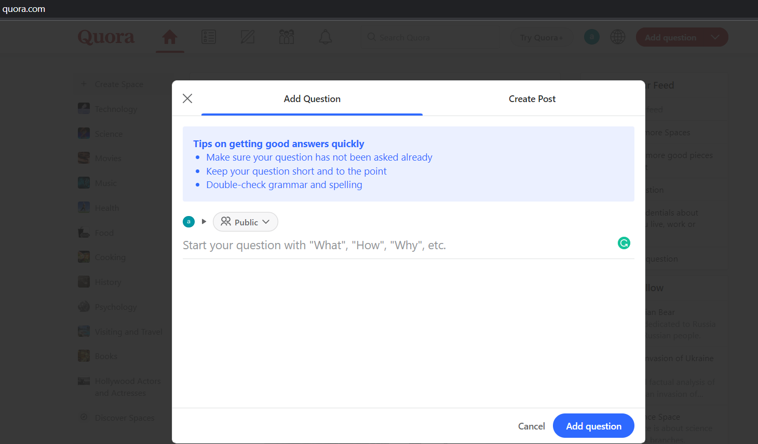Open the Movies space in the sidebar
This screenshot has height=444, width=758.
coord(108,158)
